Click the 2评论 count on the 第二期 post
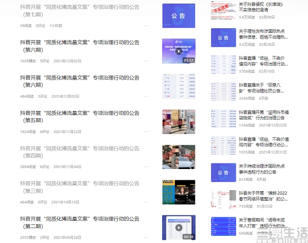This screenshot has height=243, width=308. tap(45, 237)
